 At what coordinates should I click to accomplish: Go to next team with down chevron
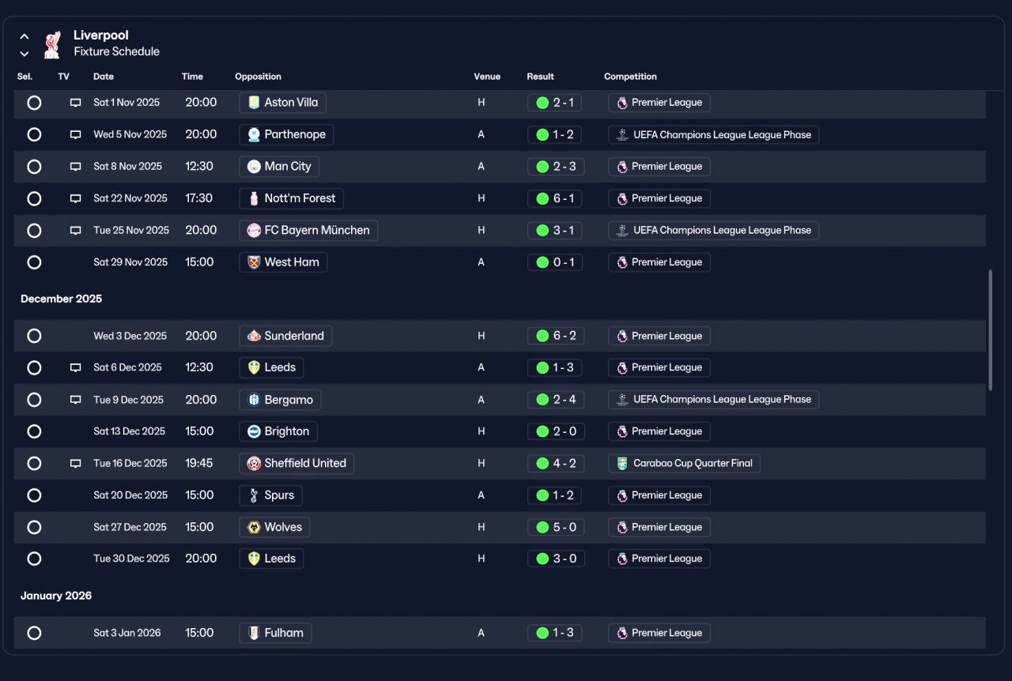click(25, 54)
